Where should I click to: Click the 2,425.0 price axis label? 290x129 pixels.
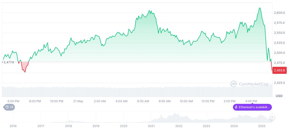pyautogui.click(x=280, y=83)
